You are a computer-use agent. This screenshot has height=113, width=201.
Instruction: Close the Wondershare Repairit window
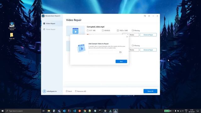pos(157,16)
